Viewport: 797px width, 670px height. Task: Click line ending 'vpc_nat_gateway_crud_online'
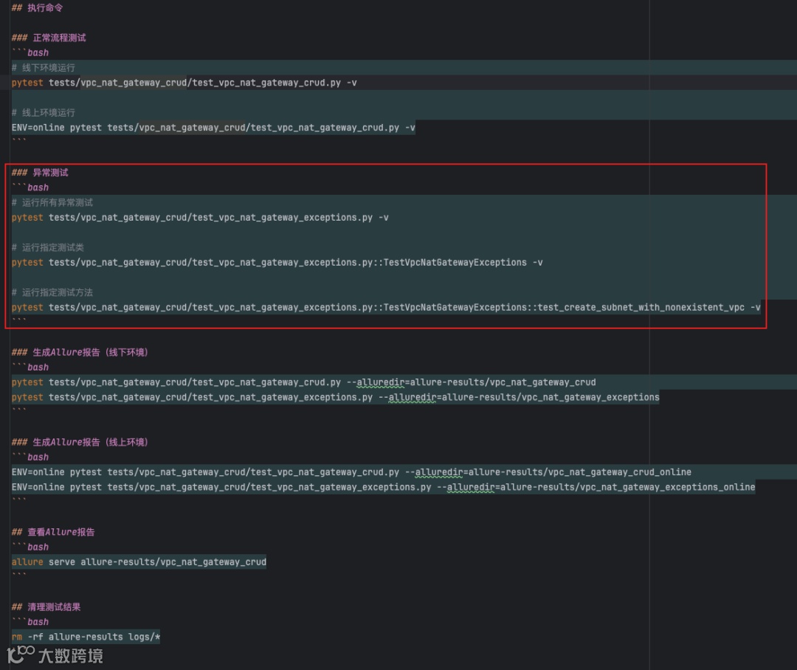(x=351, y=472)
